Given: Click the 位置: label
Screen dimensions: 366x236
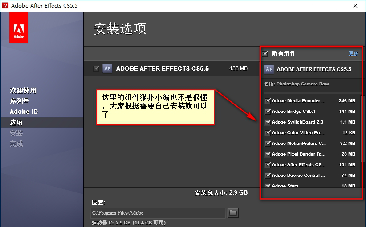Looking at the screenshot, I should tap(98, 202).
